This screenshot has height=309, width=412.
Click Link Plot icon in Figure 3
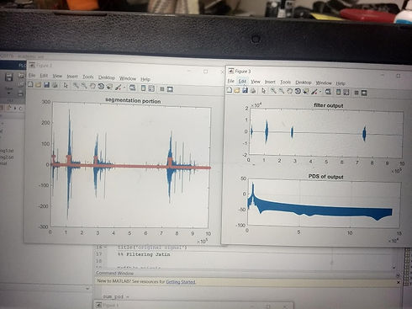(328, 92)
